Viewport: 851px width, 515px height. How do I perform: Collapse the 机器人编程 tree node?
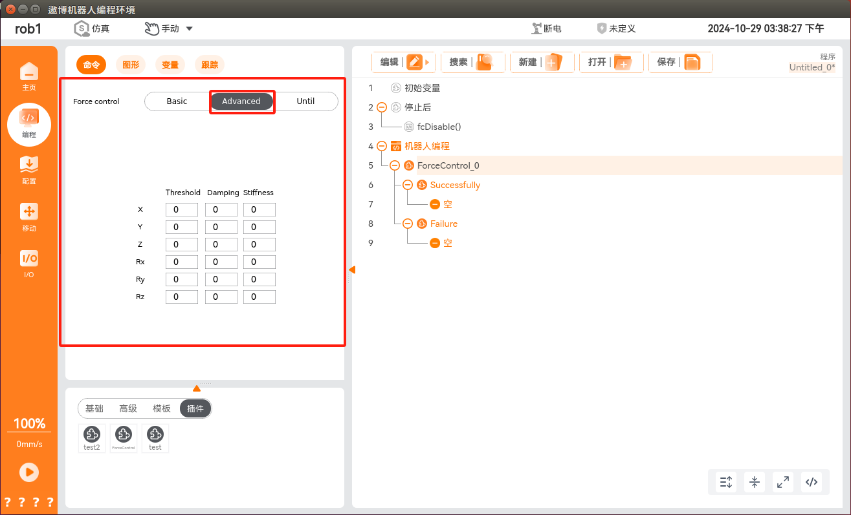click(x=382, y=146)
